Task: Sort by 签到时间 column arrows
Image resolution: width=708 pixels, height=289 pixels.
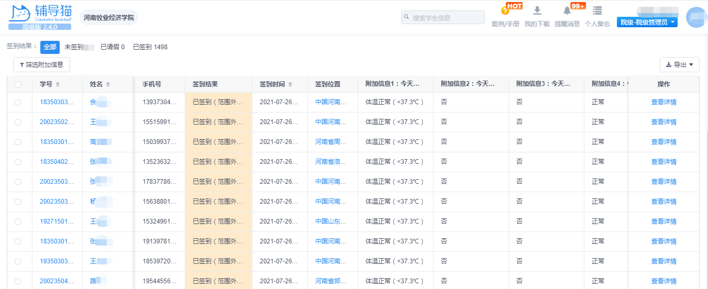Action: coord(290,84)
